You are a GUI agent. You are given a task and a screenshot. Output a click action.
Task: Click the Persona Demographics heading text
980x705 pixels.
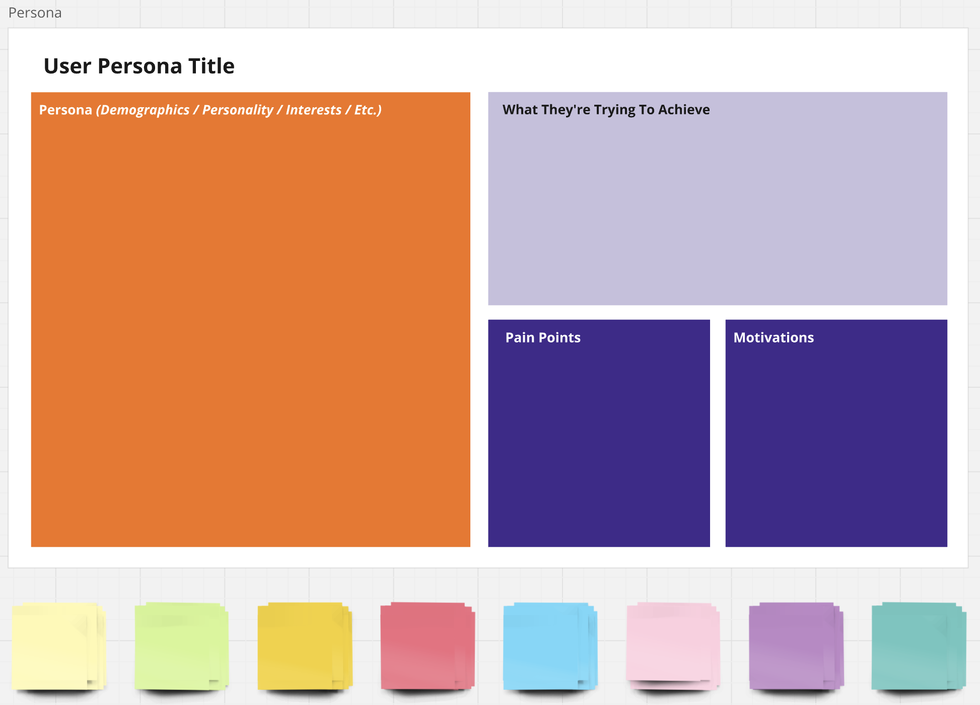point(210,110)
